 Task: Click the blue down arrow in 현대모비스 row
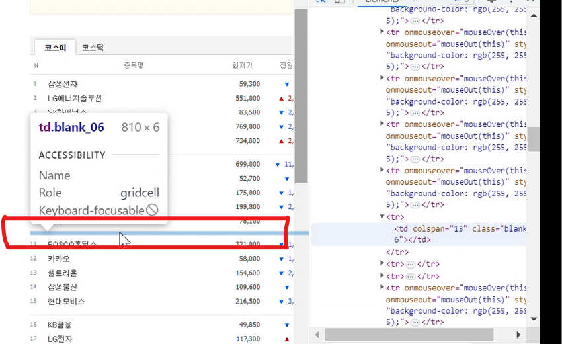click(282, 302)
